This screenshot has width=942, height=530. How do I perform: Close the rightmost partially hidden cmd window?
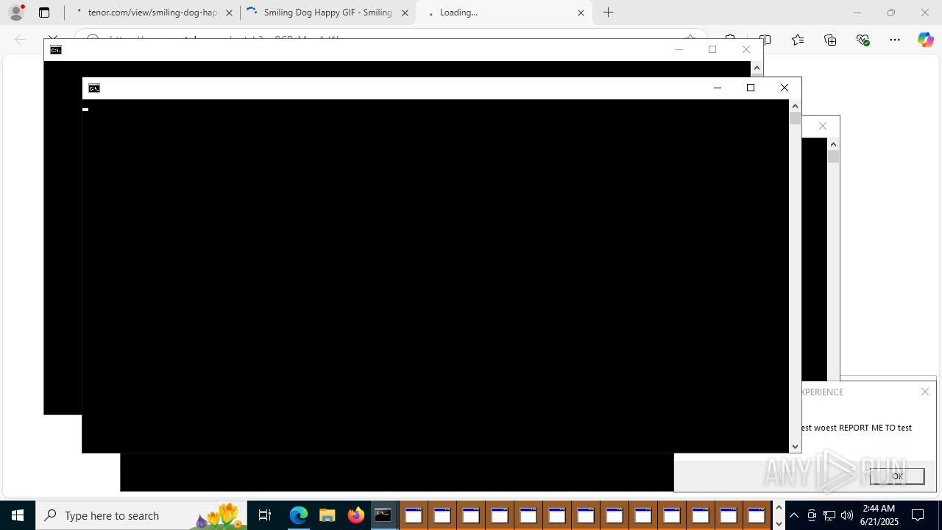[x=823, y=126]
